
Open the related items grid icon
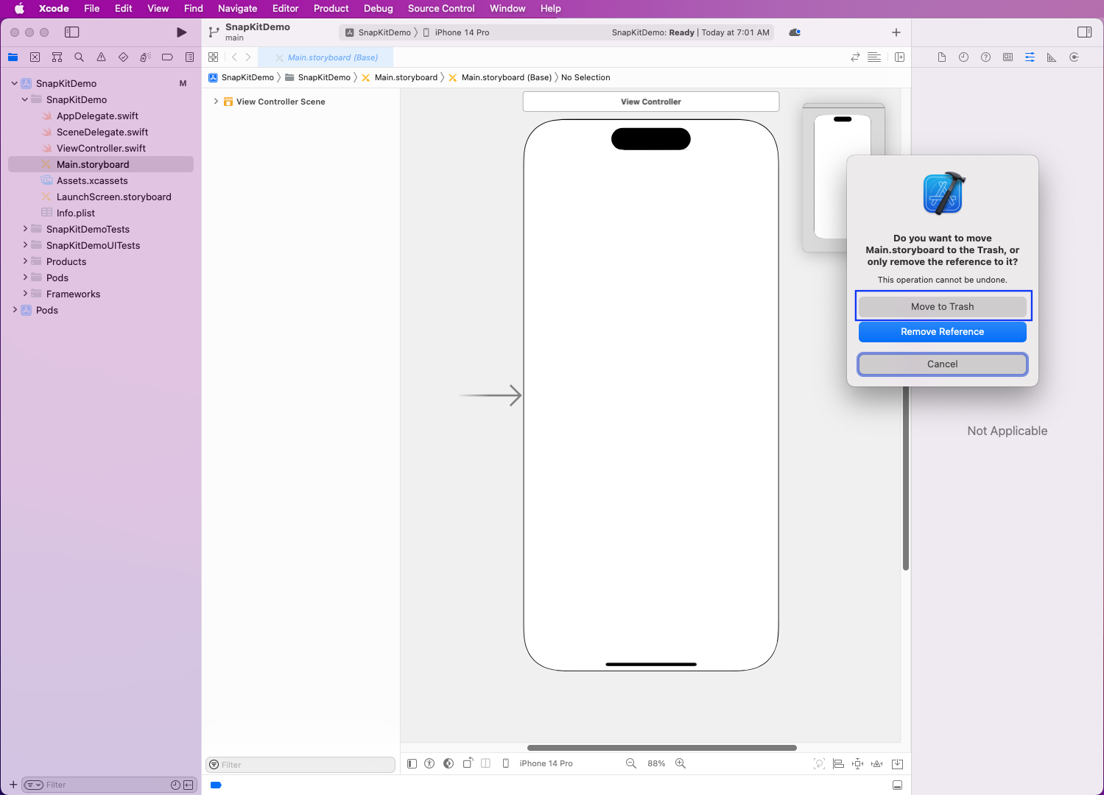coord(214,57)
